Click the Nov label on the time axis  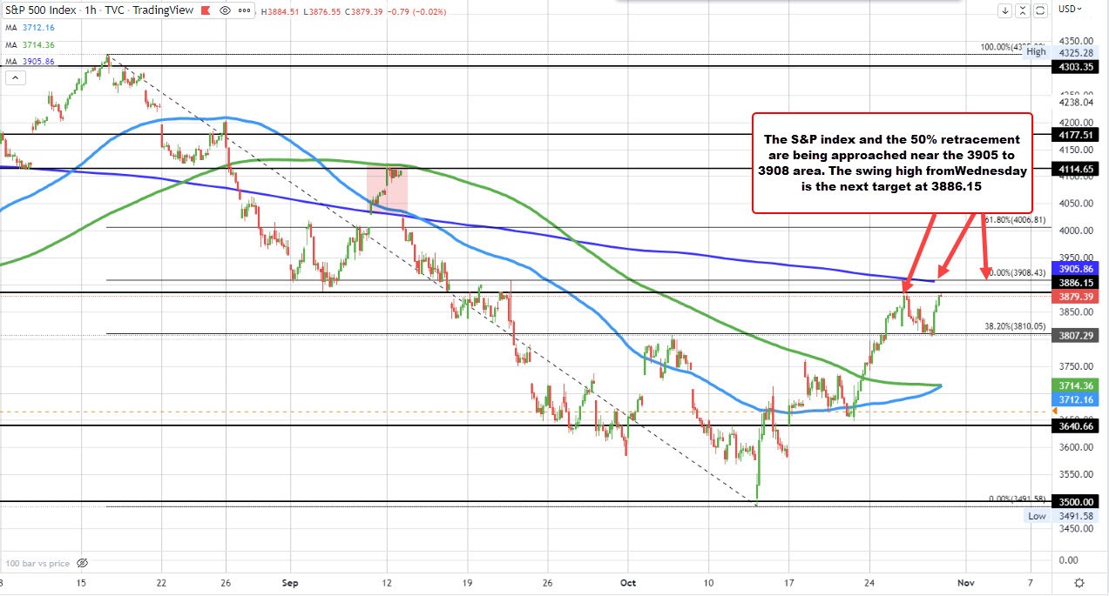click(x=964, y=581)
